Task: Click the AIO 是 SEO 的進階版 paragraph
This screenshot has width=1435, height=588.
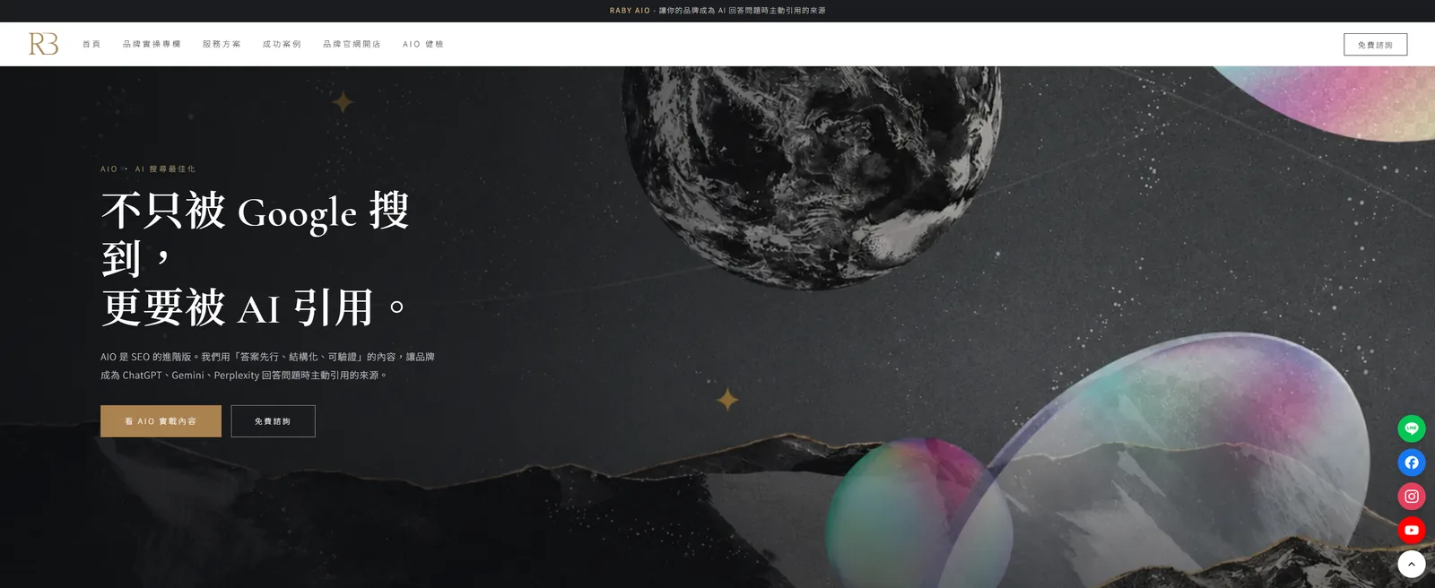Action: click(x=267, y=366)
